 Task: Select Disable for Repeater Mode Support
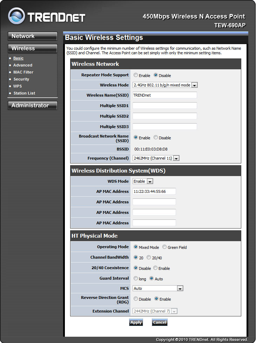click(156, 75)
